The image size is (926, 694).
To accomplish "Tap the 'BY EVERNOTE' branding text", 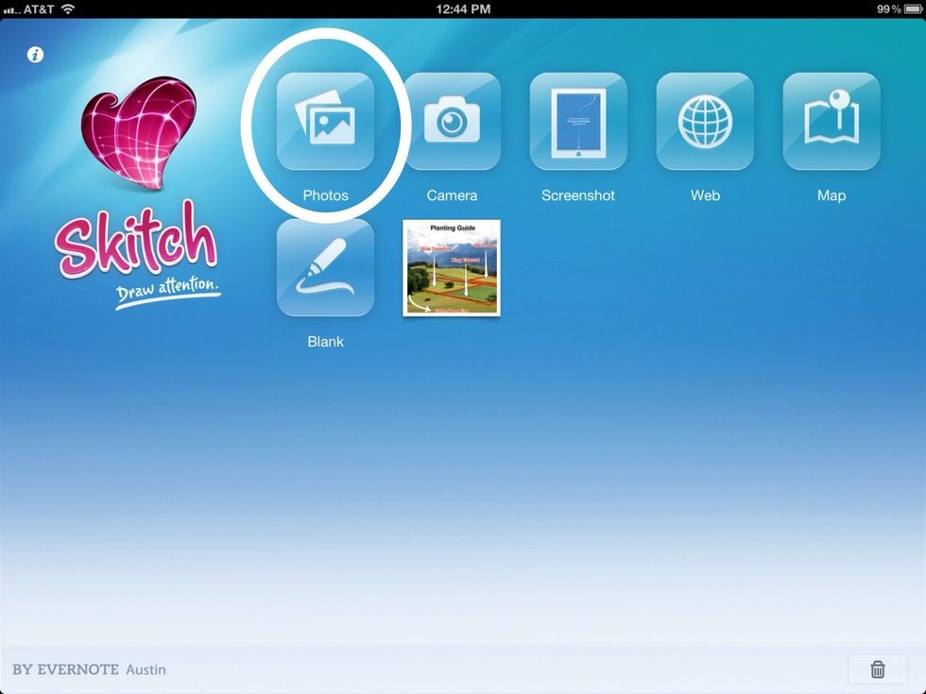I will (65, 669).
